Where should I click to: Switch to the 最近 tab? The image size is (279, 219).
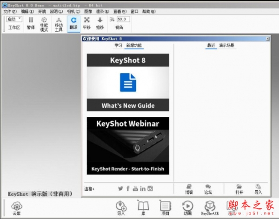pos(211,45)
